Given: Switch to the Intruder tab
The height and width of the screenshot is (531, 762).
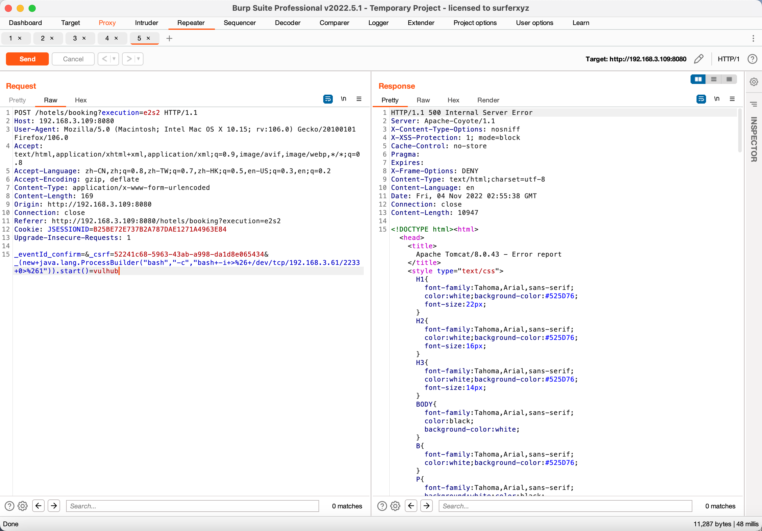Looking at the screenshot, I should (x=146, y=23).
